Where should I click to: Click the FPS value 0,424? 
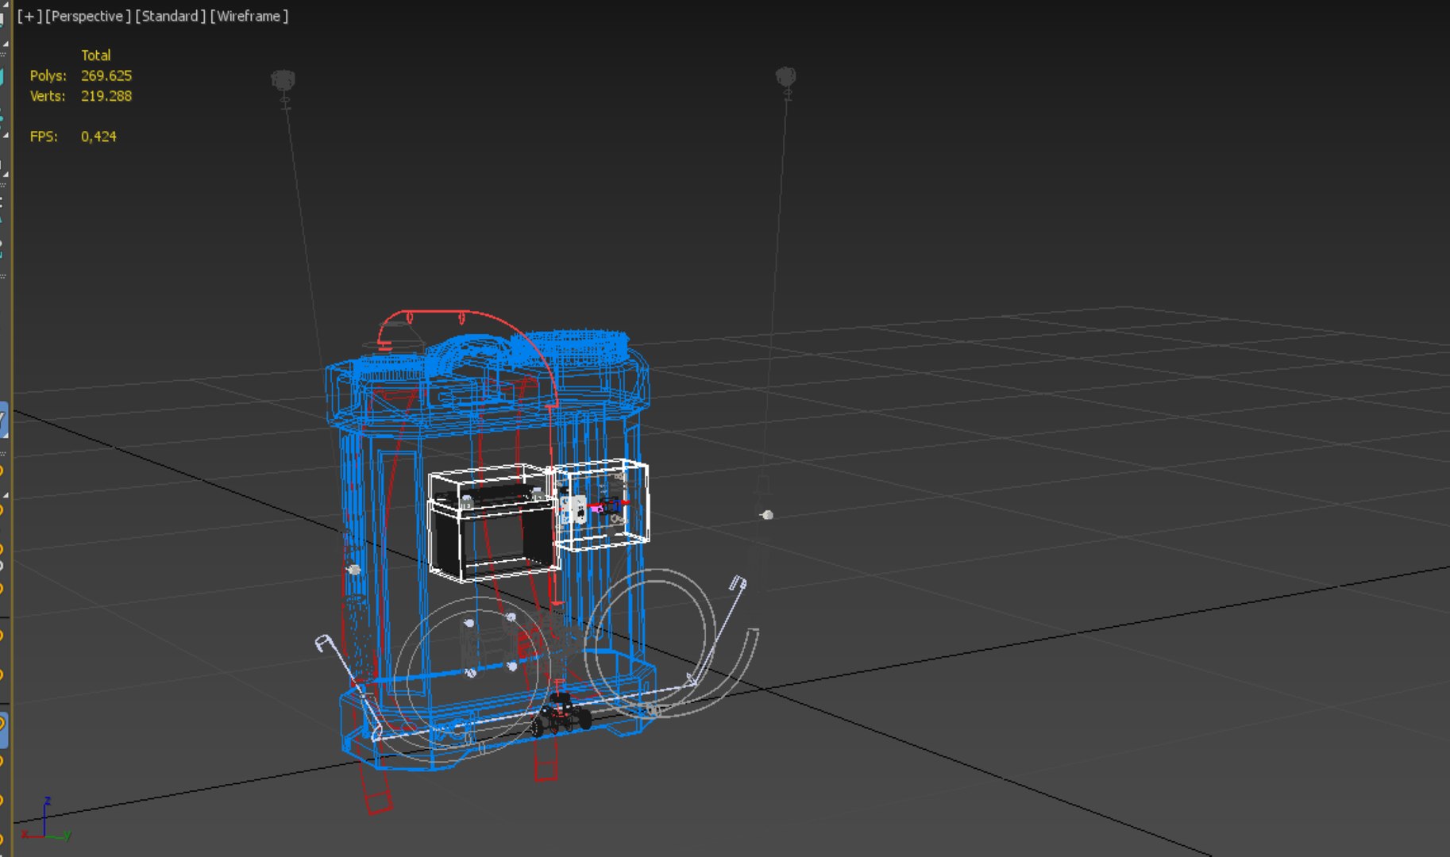(x=98, y=136)
